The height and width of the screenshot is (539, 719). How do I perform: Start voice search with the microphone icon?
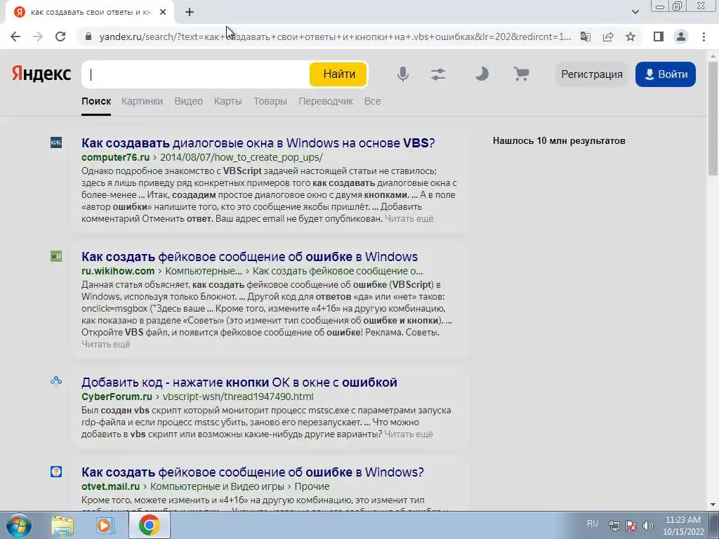(x=402, y=74)
